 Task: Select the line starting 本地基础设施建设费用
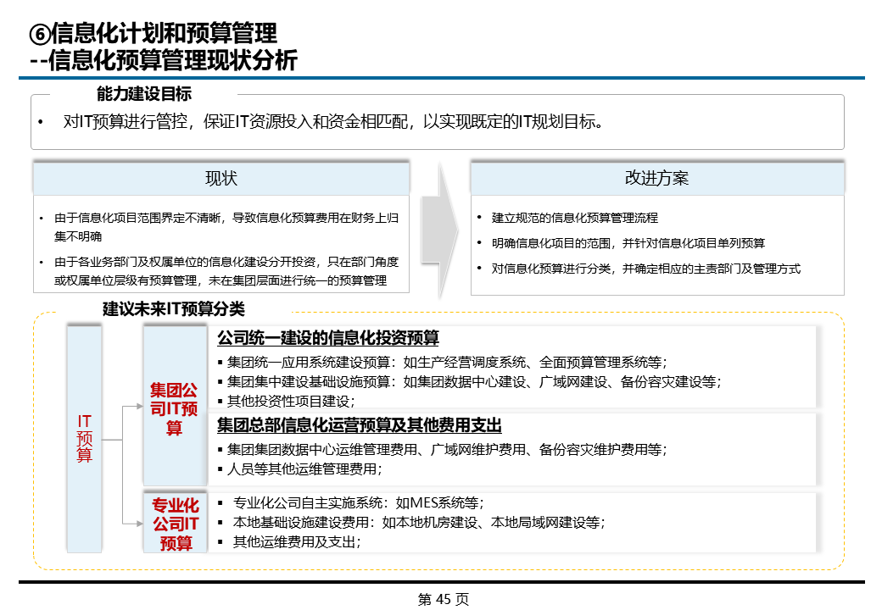(419, 523)
